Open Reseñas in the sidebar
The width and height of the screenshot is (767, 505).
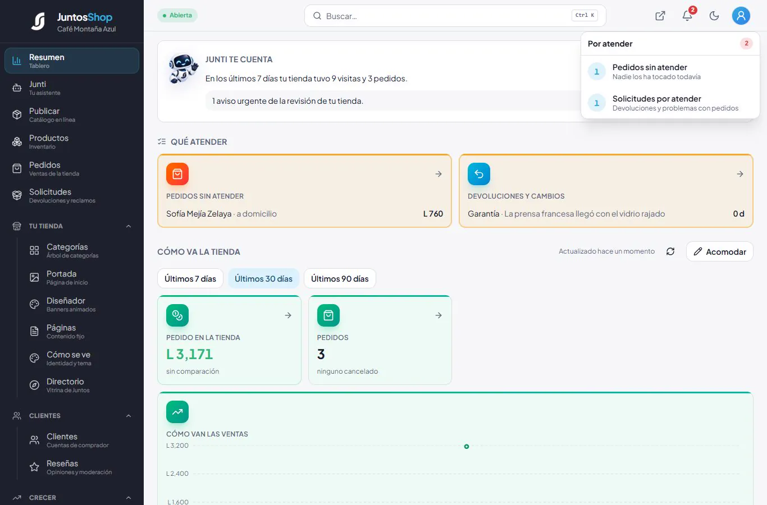pyautogui.click(x=81, y=467)
